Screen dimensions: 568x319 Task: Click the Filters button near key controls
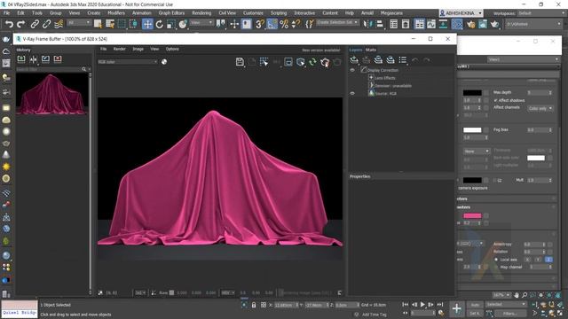tap(510, 314)
